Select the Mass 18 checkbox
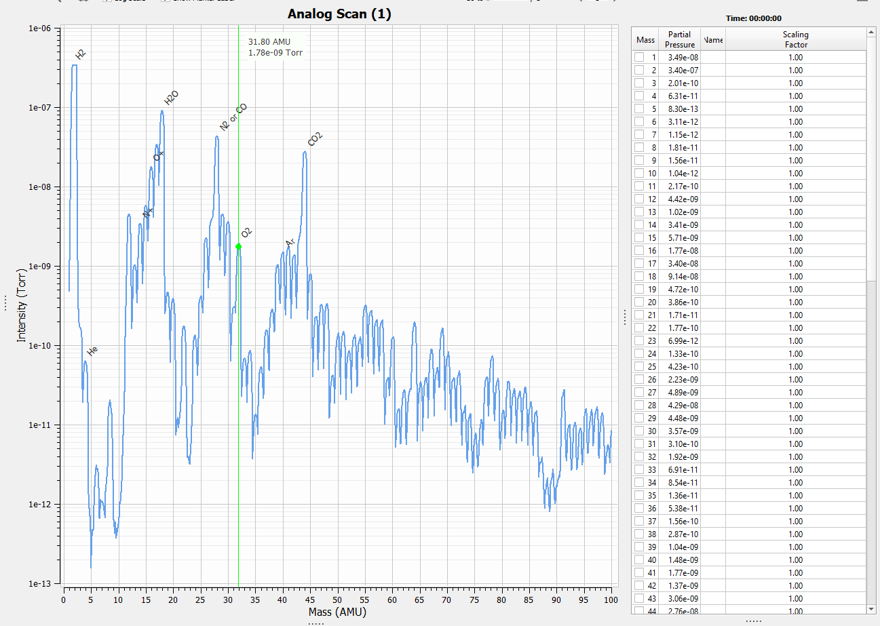880x626 pixels. (639, 277)
